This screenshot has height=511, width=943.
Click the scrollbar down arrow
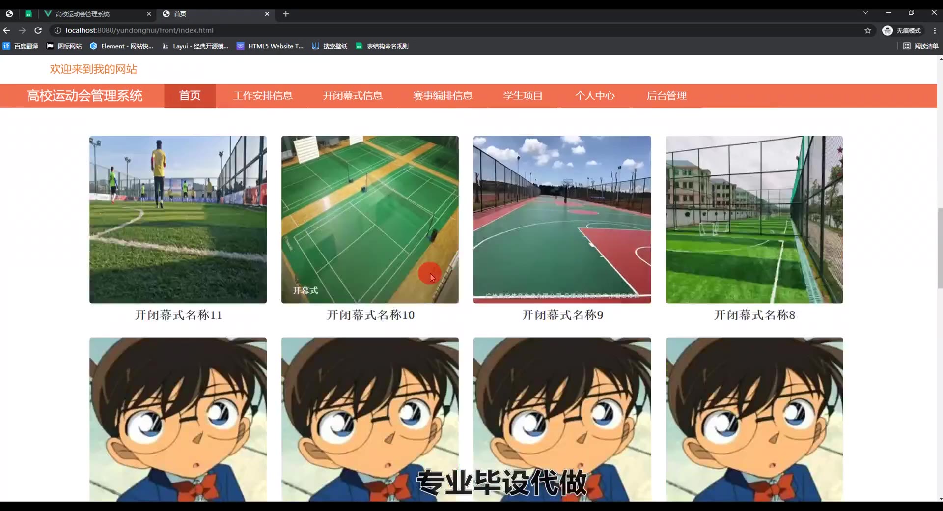tap(940, 499)
